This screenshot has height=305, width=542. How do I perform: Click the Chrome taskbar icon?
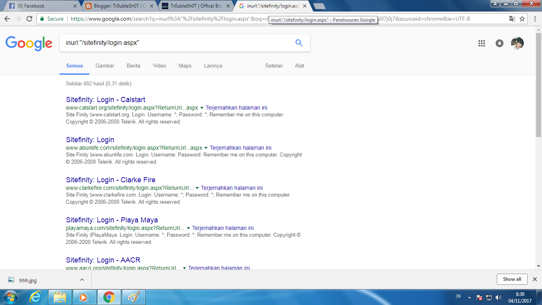[109, 297]
